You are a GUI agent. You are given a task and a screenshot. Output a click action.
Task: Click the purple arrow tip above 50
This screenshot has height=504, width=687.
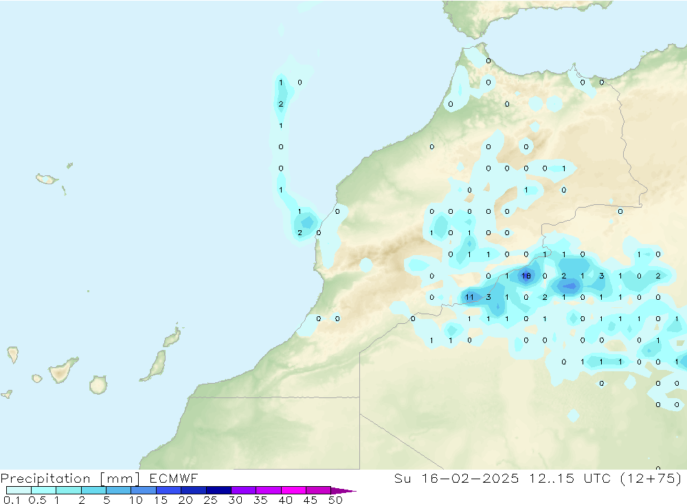pos(343,491)
